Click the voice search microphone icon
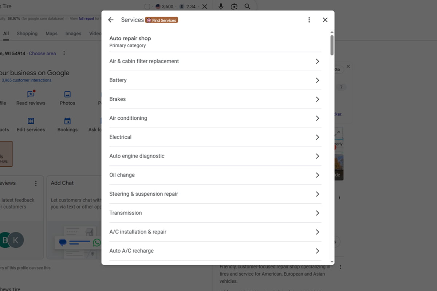This screenshot has height=291, width=437. coord(221,7)
